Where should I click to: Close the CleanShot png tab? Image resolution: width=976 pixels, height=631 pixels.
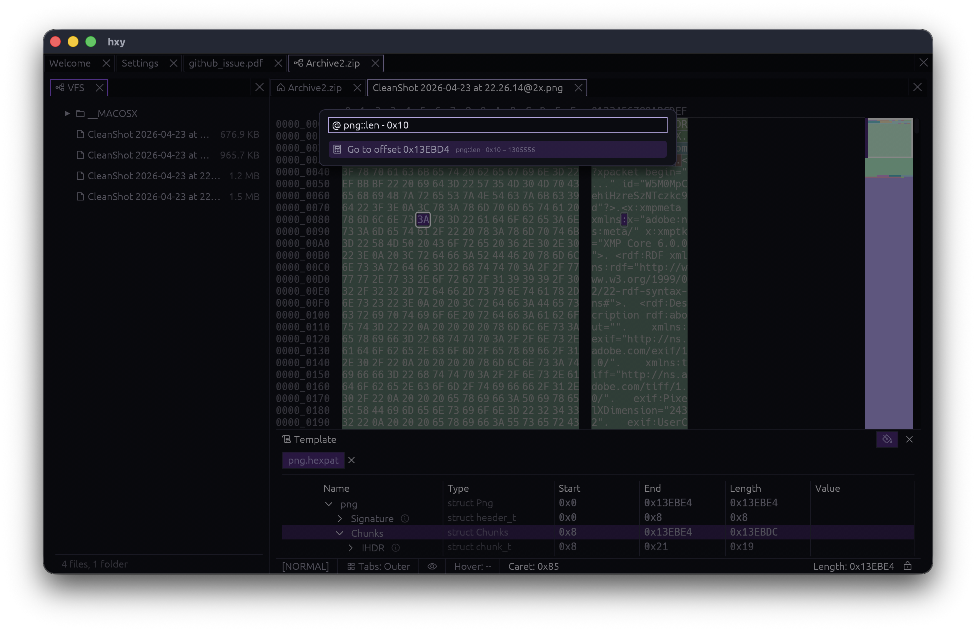pos(578,88)
